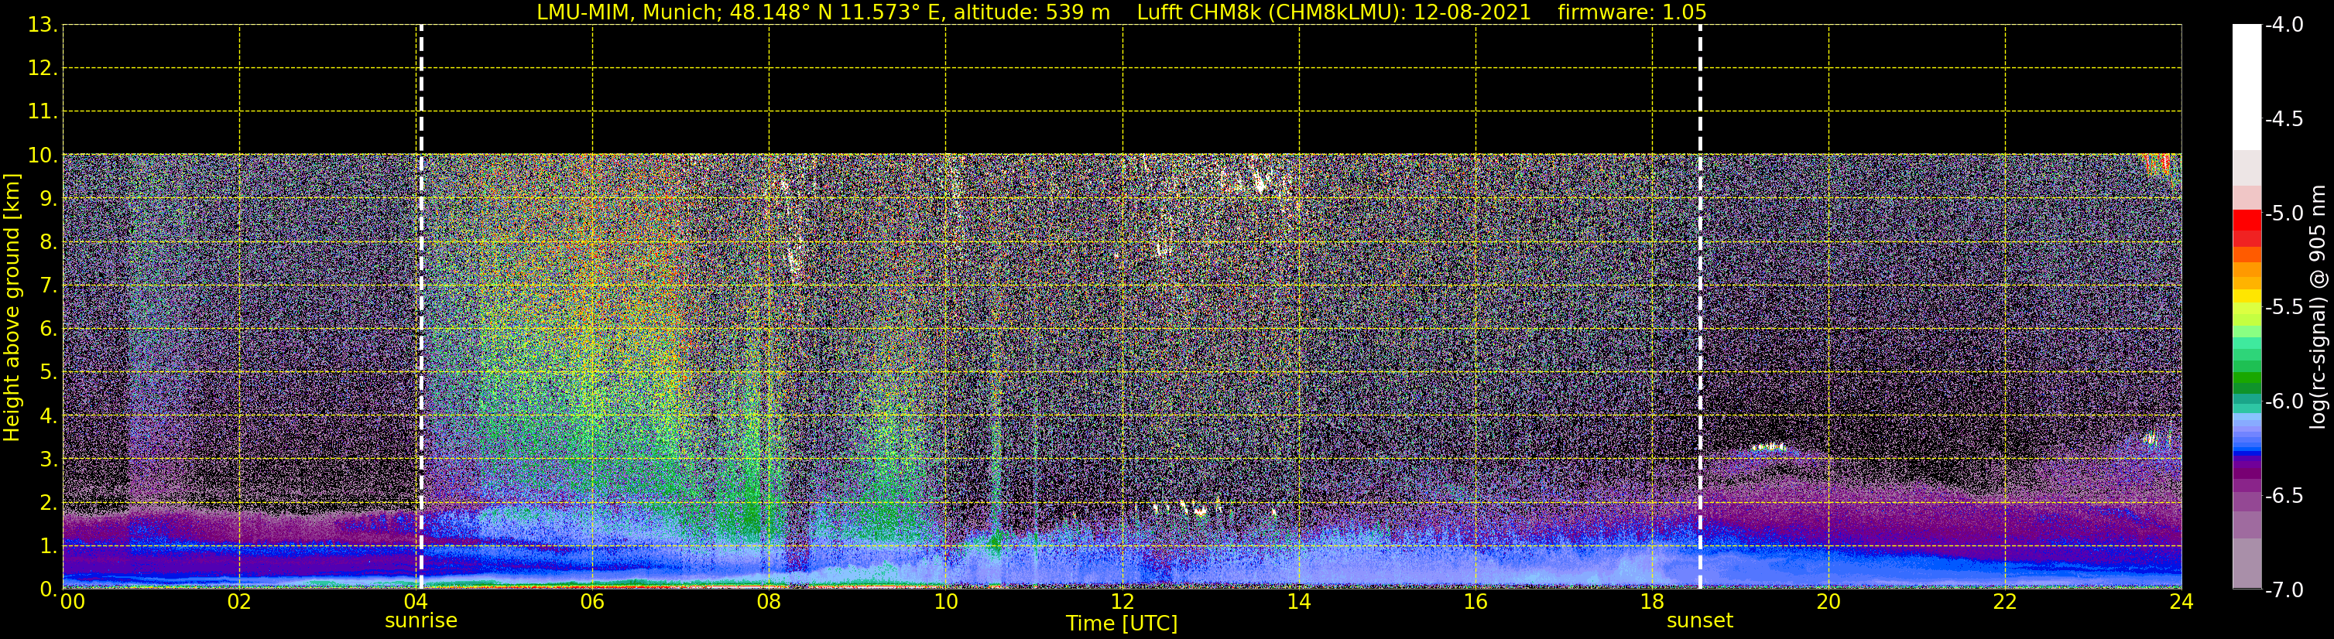Select the 'sunrise' label below the axis

[x=421, y=621]
